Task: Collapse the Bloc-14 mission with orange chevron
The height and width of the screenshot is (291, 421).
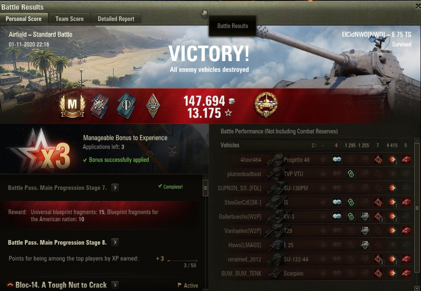Action: pyautogui.click(x=10, y=285)
